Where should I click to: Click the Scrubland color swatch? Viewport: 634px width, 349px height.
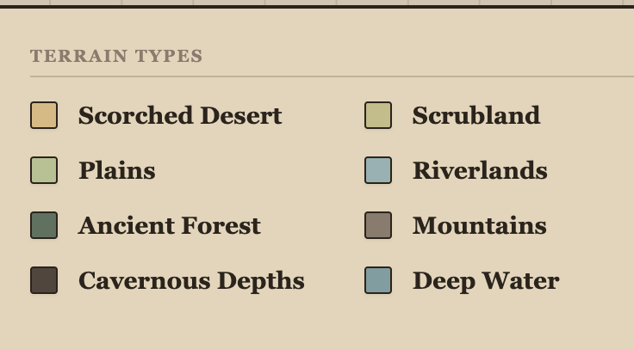click(378, 115)
